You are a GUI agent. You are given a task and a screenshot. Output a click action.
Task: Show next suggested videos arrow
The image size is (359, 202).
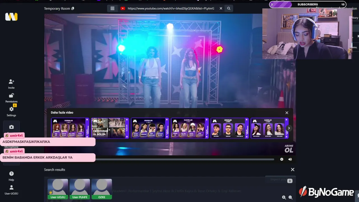point(289,128)
